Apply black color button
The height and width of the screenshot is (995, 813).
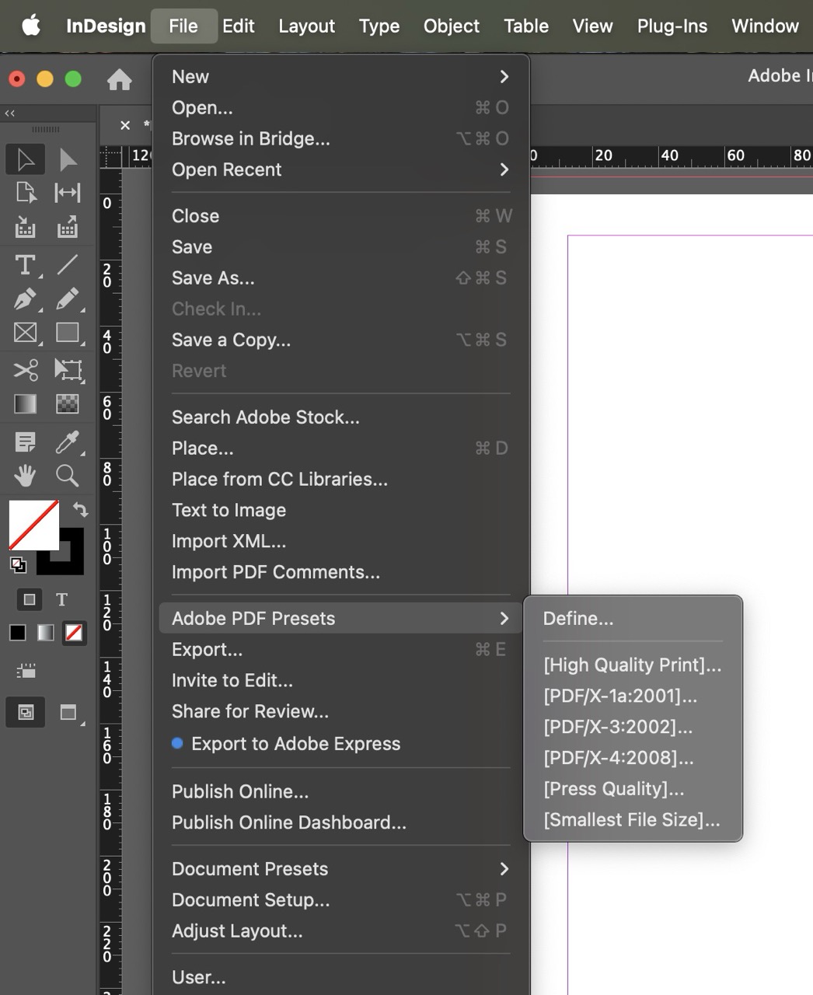pyautogui.click(x=17, y=633)
